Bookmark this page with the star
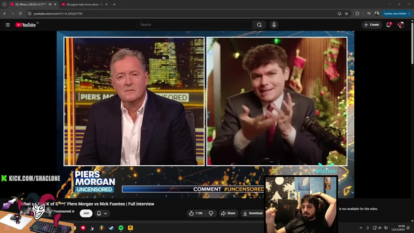Screen dimensions: 414x233 [x=346, y=14]
